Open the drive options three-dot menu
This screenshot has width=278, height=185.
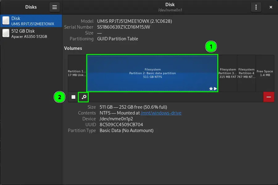point(256,7)
